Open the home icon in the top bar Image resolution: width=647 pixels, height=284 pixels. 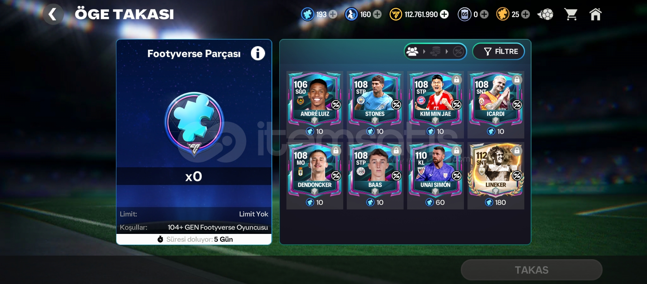(x=595, y=15)
